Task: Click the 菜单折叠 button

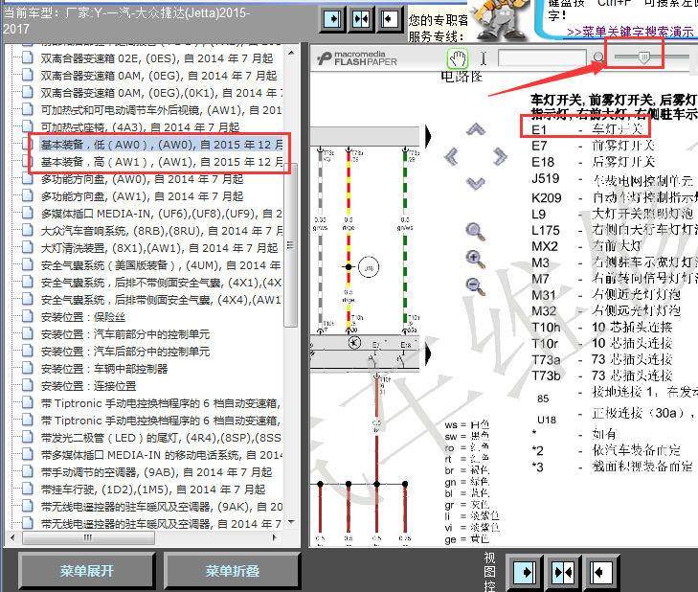Action: point(233,571)
